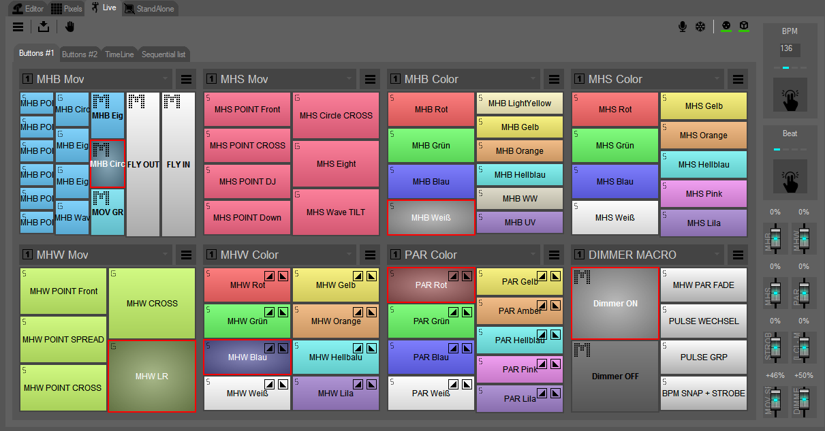825x431 pixels.
Task: Trigger the PULSE WECHSEL scene
Action: point(704,321)
